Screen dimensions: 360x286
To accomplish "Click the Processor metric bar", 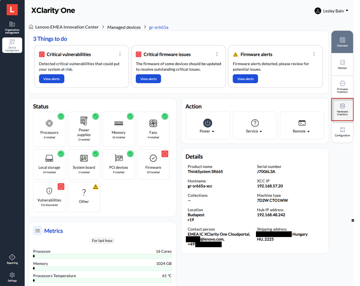I will pos(103,256).
